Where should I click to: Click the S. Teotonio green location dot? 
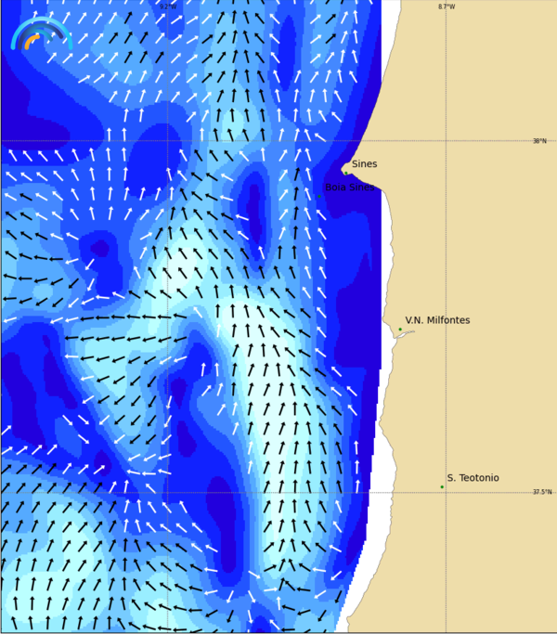(442, 486)
